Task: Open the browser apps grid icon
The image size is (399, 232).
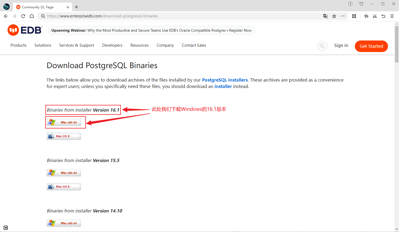Action: (354, 16)
